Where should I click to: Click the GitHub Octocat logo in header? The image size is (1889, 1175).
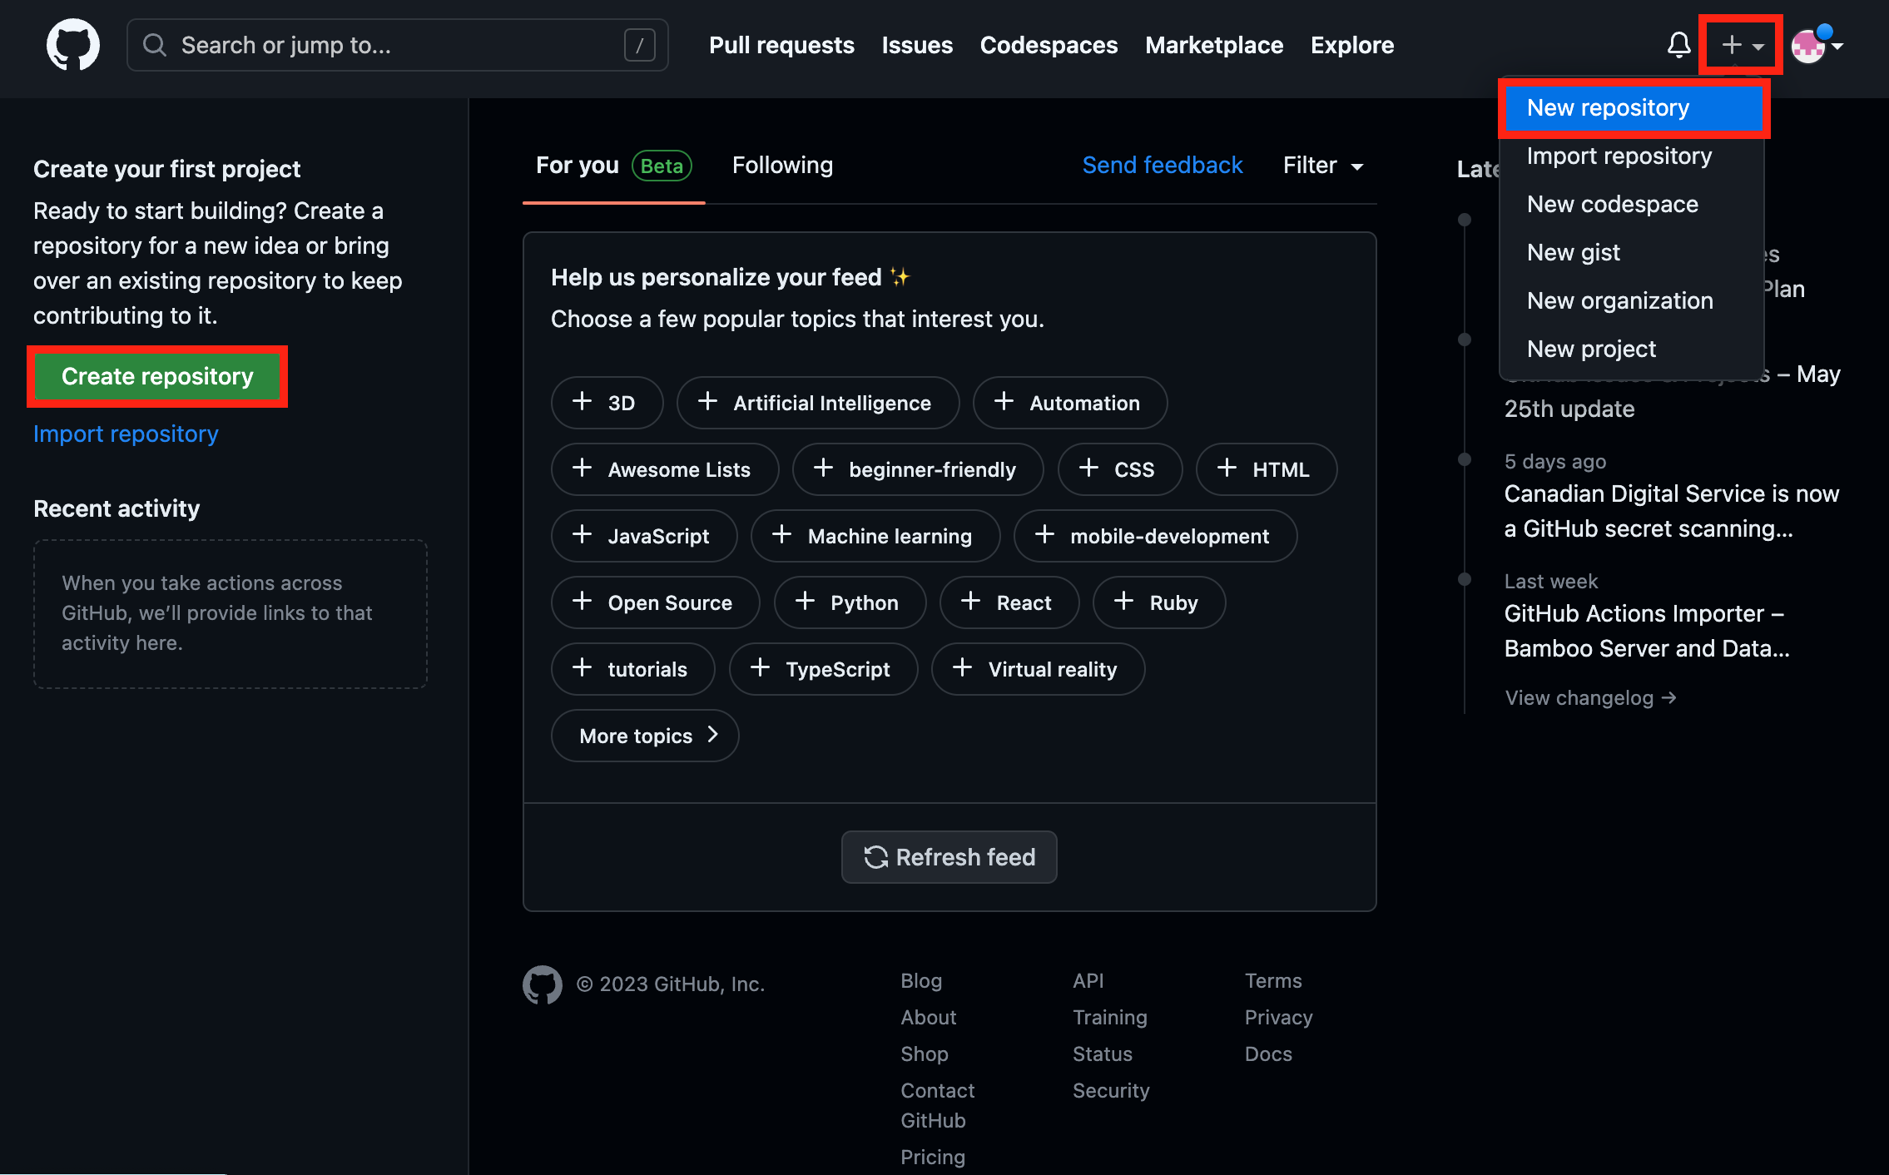pyautogui.click(x=72, y=45)
